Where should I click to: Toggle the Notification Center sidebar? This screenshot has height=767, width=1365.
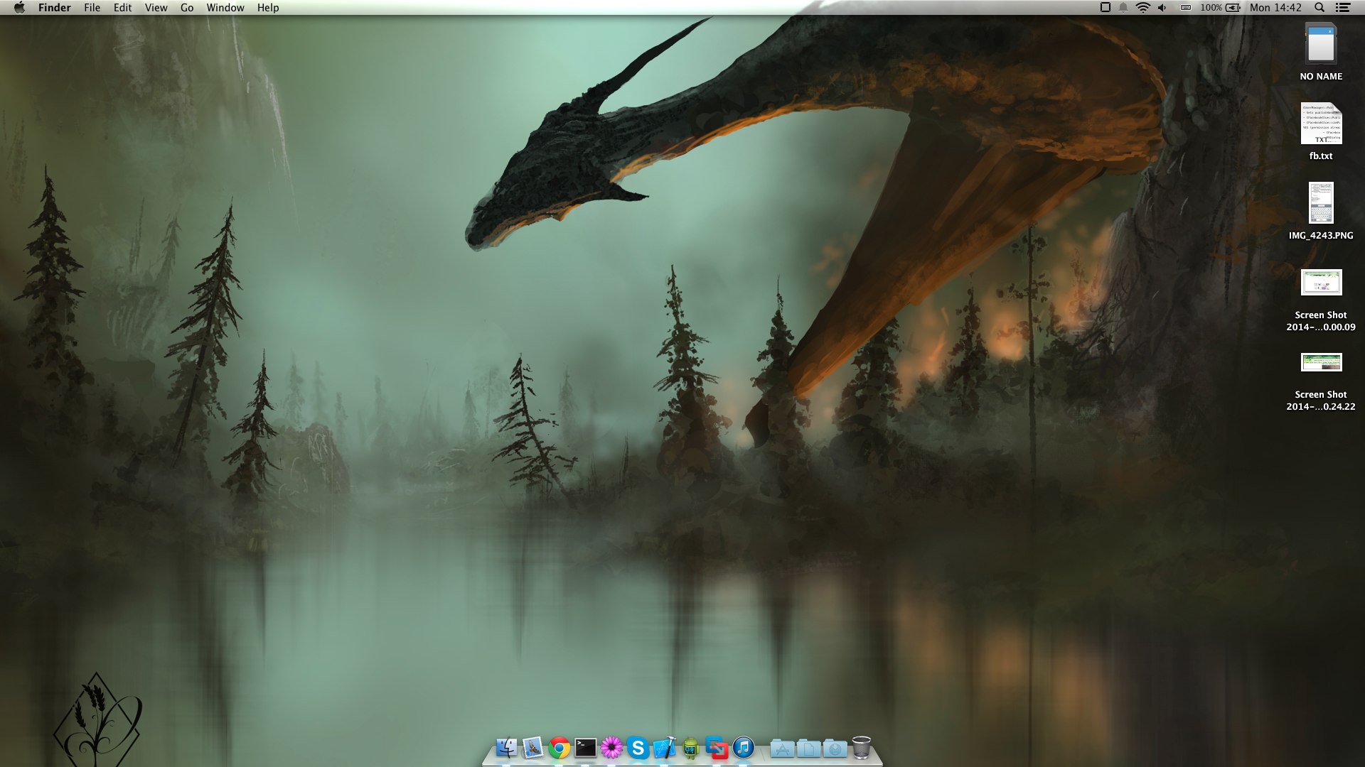tap(1343, 8)
